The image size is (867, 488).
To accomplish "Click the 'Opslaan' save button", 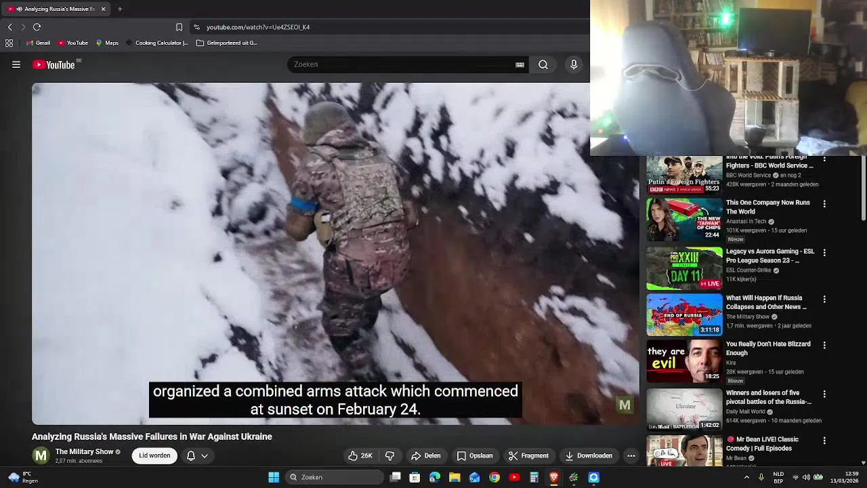I will point(475,455).
